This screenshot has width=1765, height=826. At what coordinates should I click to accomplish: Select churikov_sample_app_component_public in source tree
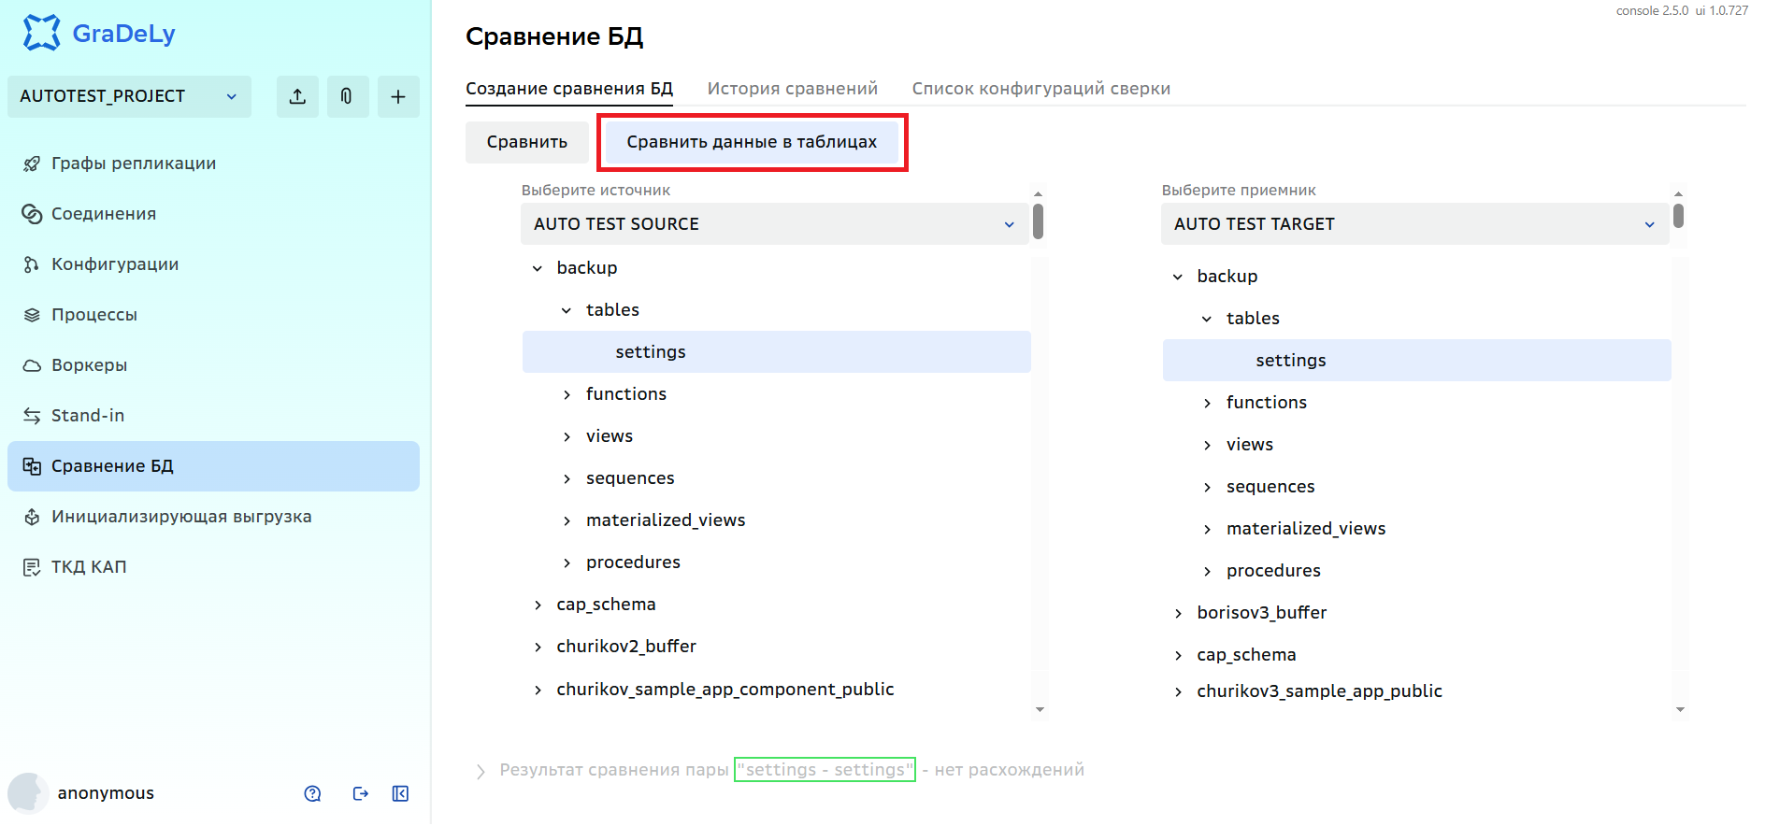(x=725, y=690)
